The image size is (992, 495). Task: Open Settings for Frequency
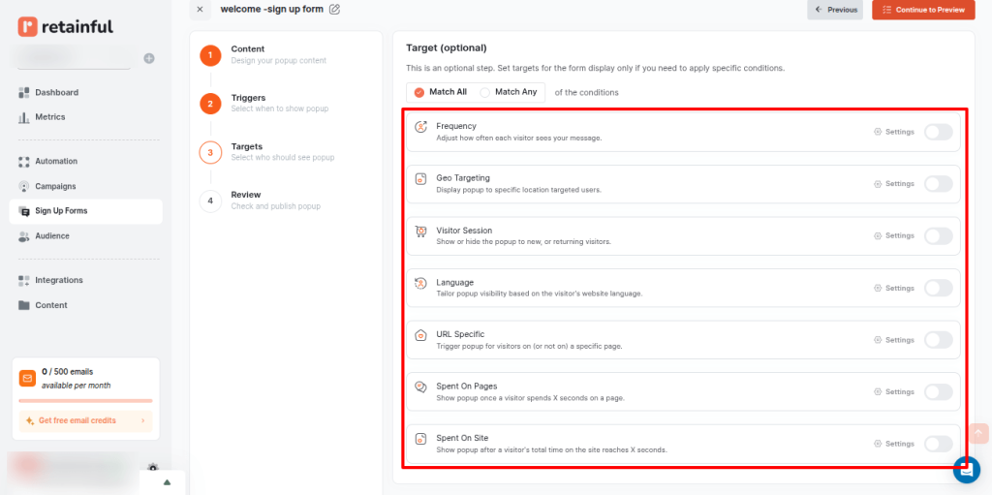pyautogui.click(x=894, y=132)
